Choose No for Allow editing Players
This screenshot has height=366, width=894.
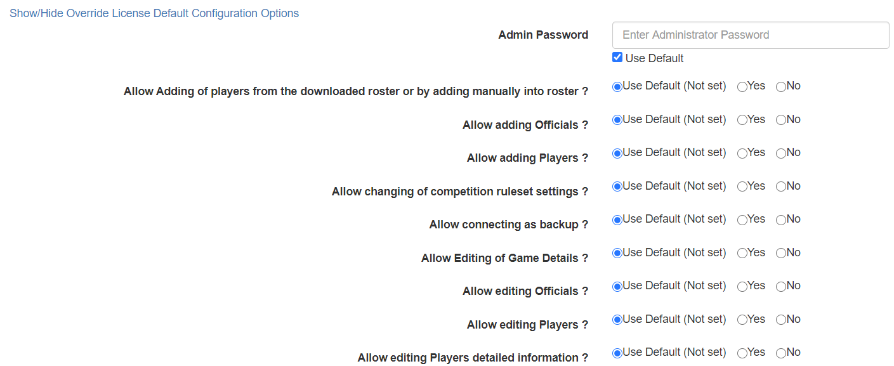[x=781, y=320]
